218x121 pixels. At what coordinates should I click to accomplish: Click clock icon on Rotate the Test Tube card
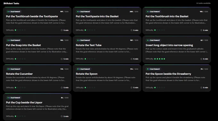tap(131, 59)
